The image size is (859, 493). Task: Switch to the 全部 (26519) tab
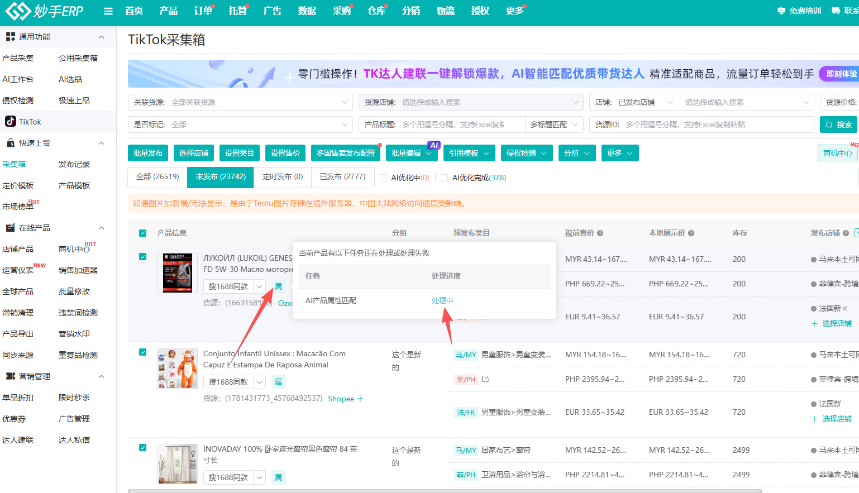click(x=158, y=177)
